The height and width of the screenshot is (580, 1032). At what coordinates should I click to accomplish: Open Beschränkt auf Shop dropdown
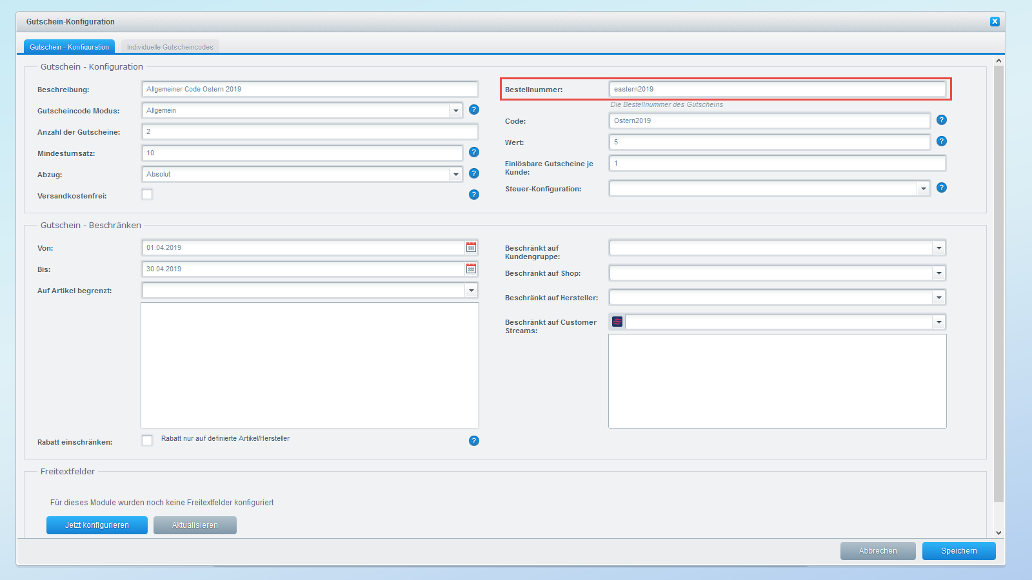[x=939, y=273]
